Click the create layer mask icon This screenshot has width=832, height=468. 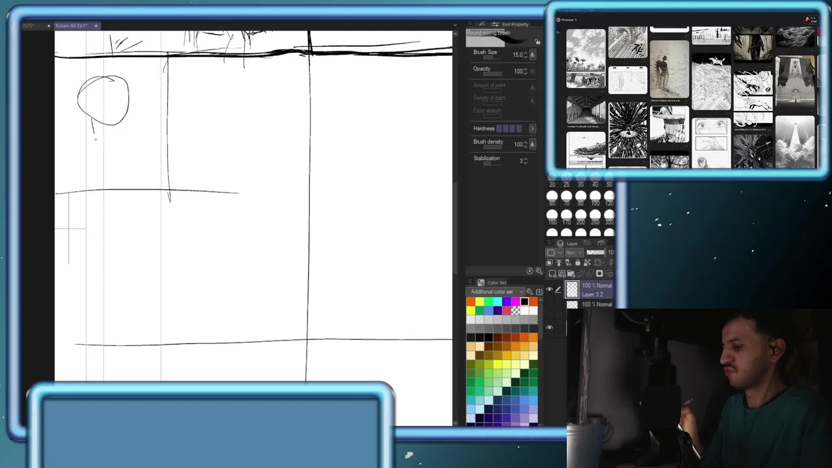(599, 274)
